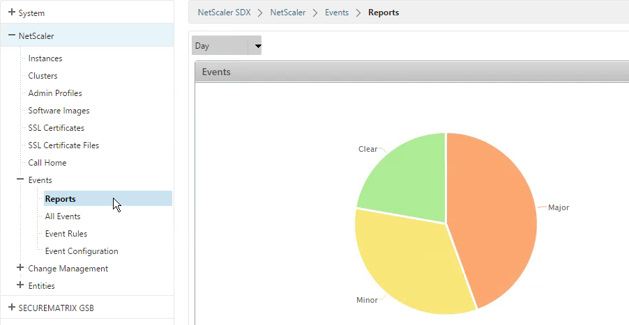Click the System label in sidebar
Viewport: 629px width, 325px height.
pyautogui.click(x=31, y=13)
